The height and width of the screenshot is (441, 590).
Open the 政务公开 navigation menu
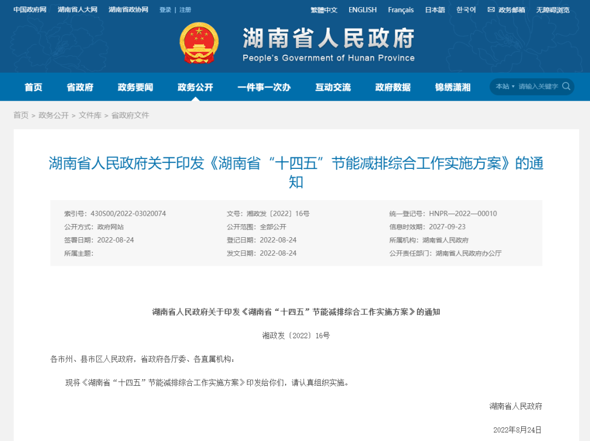(195, 87)
